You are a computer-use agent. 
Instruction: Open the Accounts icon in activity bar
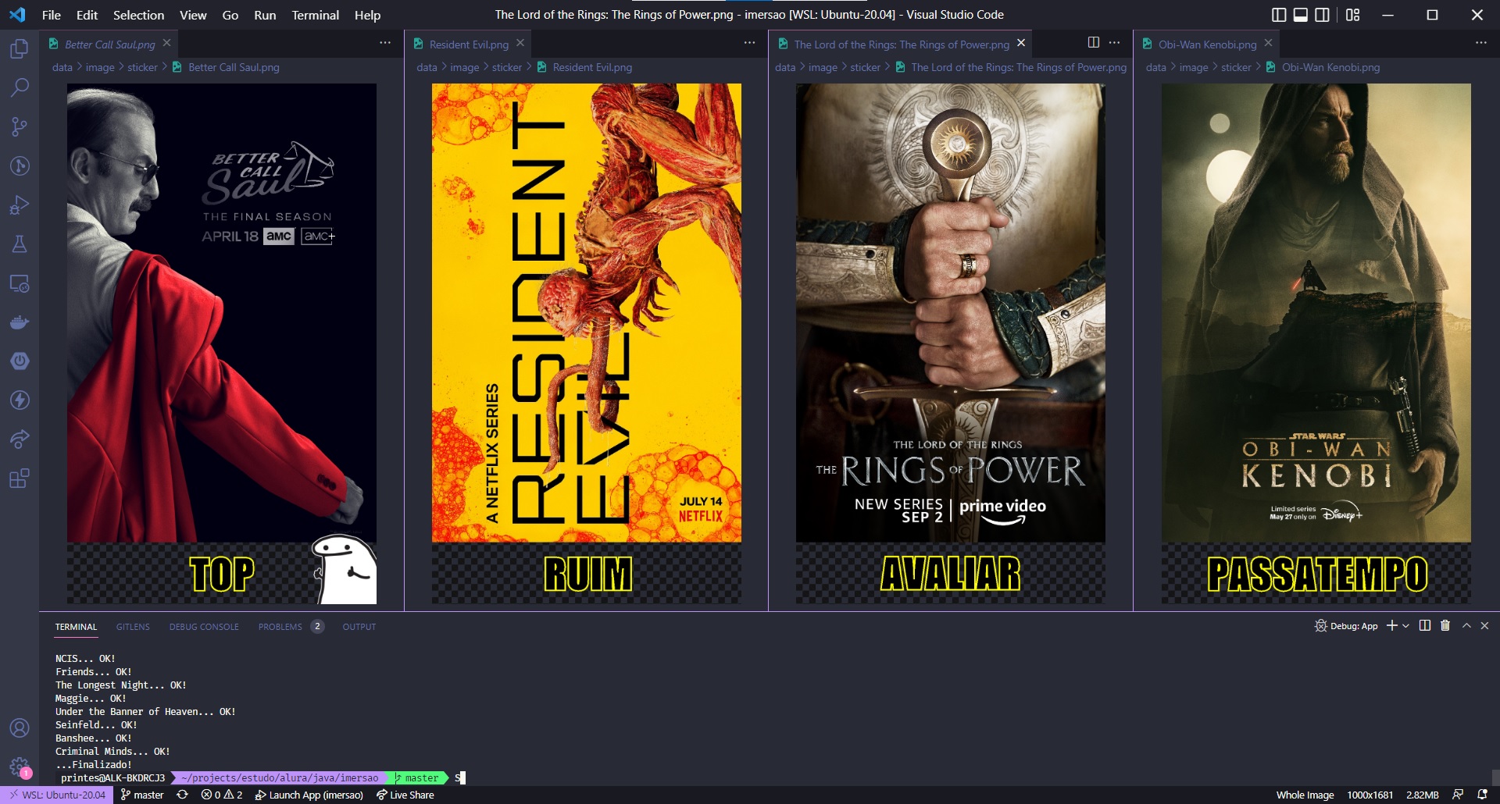coord(20,728)
